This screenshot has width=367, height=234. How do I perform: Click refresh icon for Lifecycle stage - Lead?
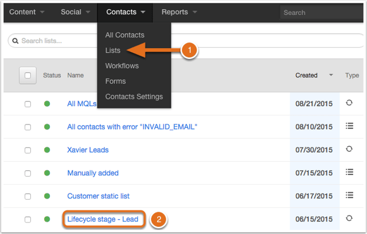349,218
